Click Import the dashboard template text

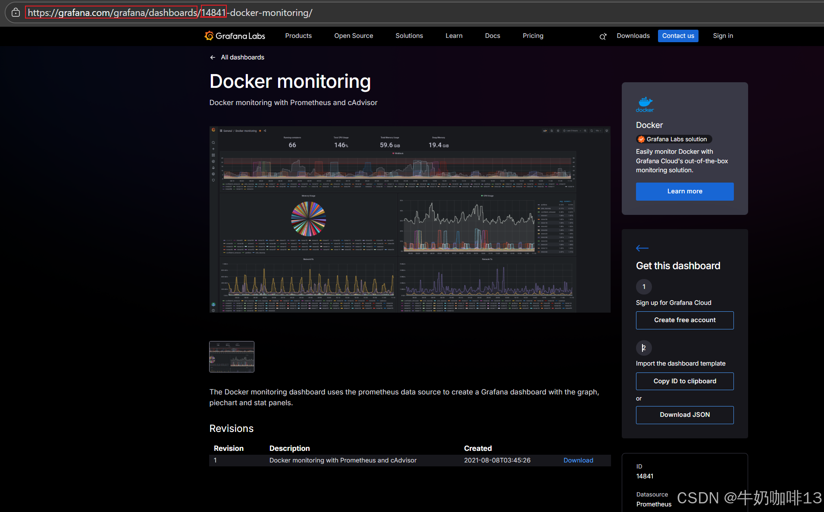pos(680,363)
